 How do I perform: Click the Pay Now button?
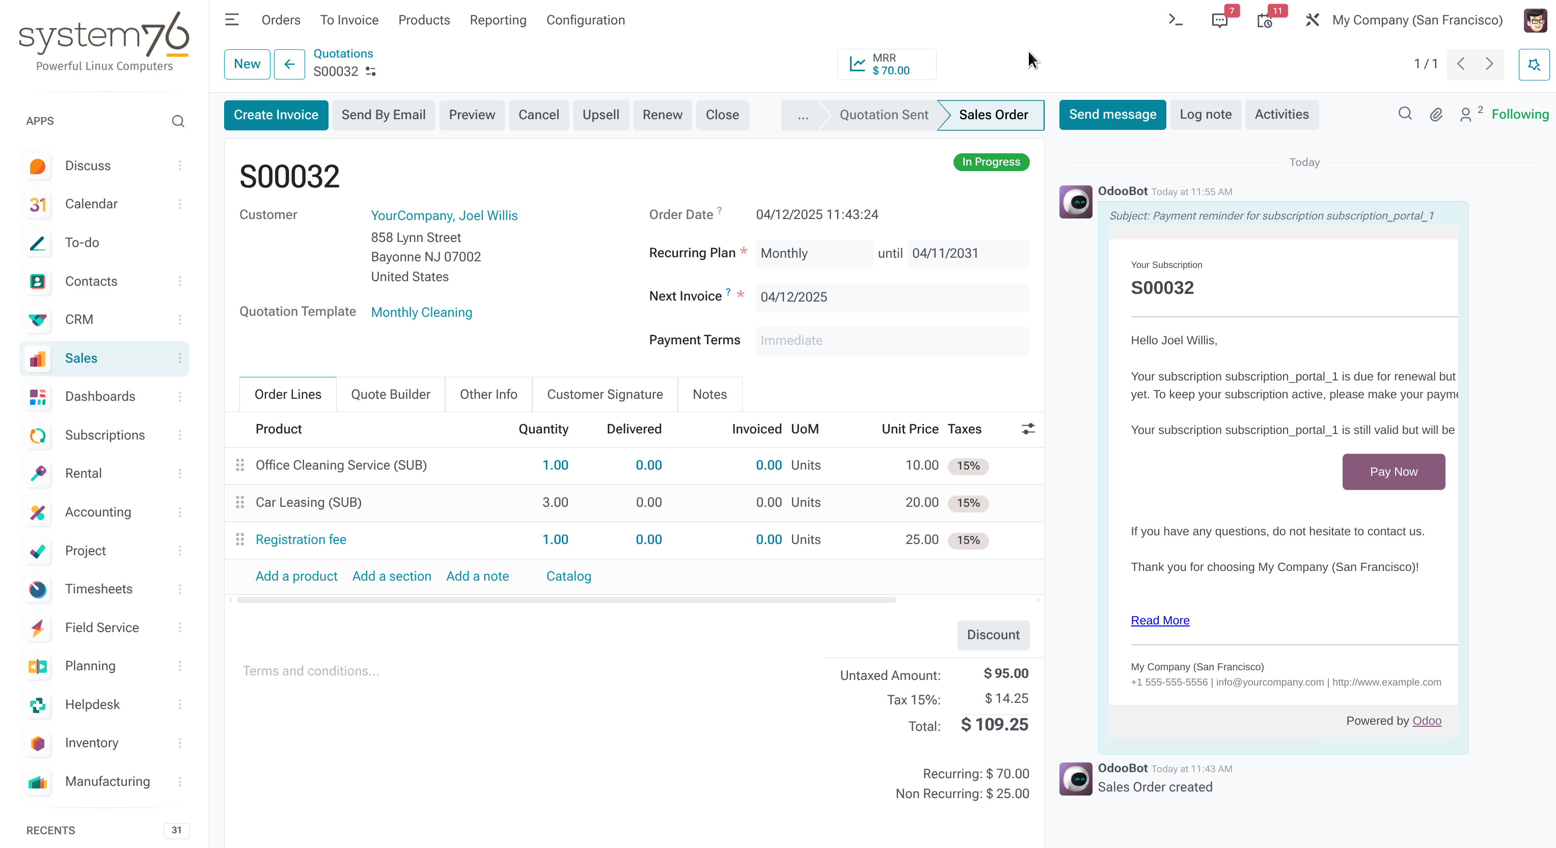[1394, 472]
